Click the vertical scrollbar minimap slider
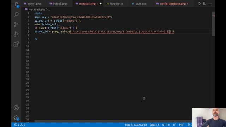226x127 pixels. pyautogui.click(x=213, y=24)
